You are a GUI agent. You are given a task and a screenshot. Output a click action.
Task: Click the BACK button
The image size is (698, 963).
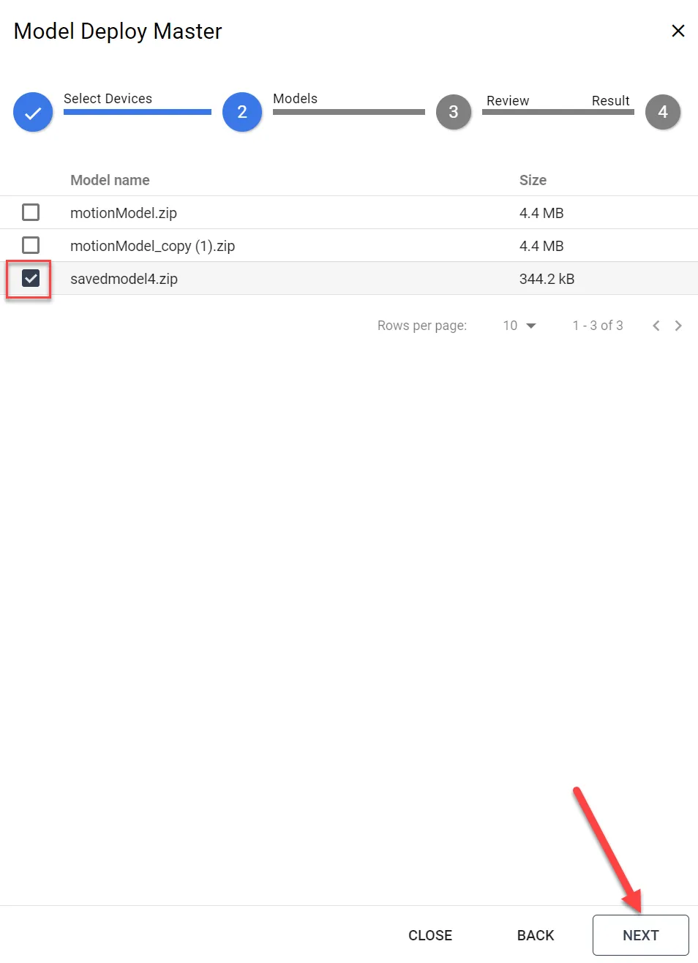pyautogui.click(x=536, y=935)
